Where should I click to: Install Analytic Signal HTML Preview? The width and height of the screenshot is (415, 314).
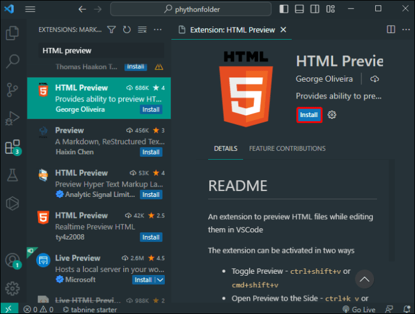[x=151, y=195]
